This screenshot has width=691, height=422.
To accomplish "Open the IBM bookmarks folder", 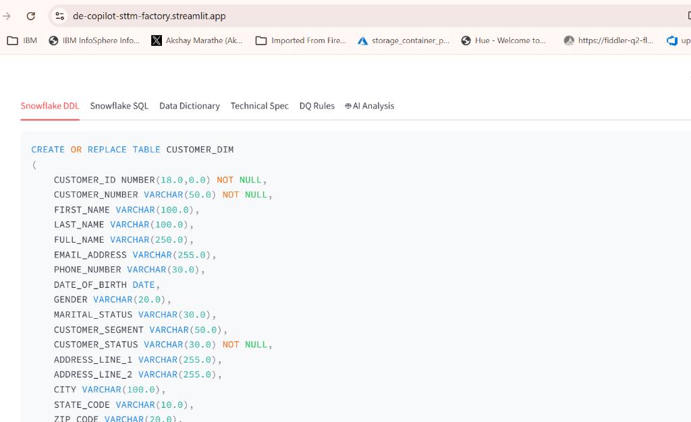I will (x=22, y=40).
